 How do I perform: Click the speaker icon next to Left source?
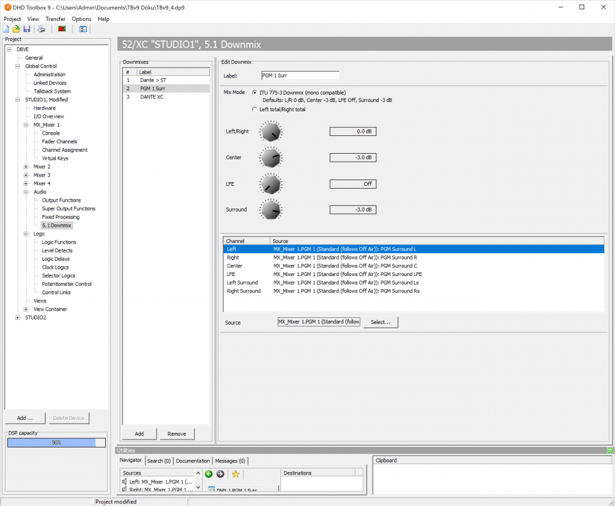(x=124, y=481)
